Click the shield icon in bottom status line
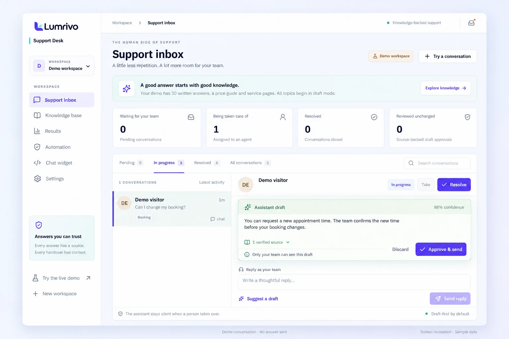Screen dimensions: 509x339 tap(120, 314)
